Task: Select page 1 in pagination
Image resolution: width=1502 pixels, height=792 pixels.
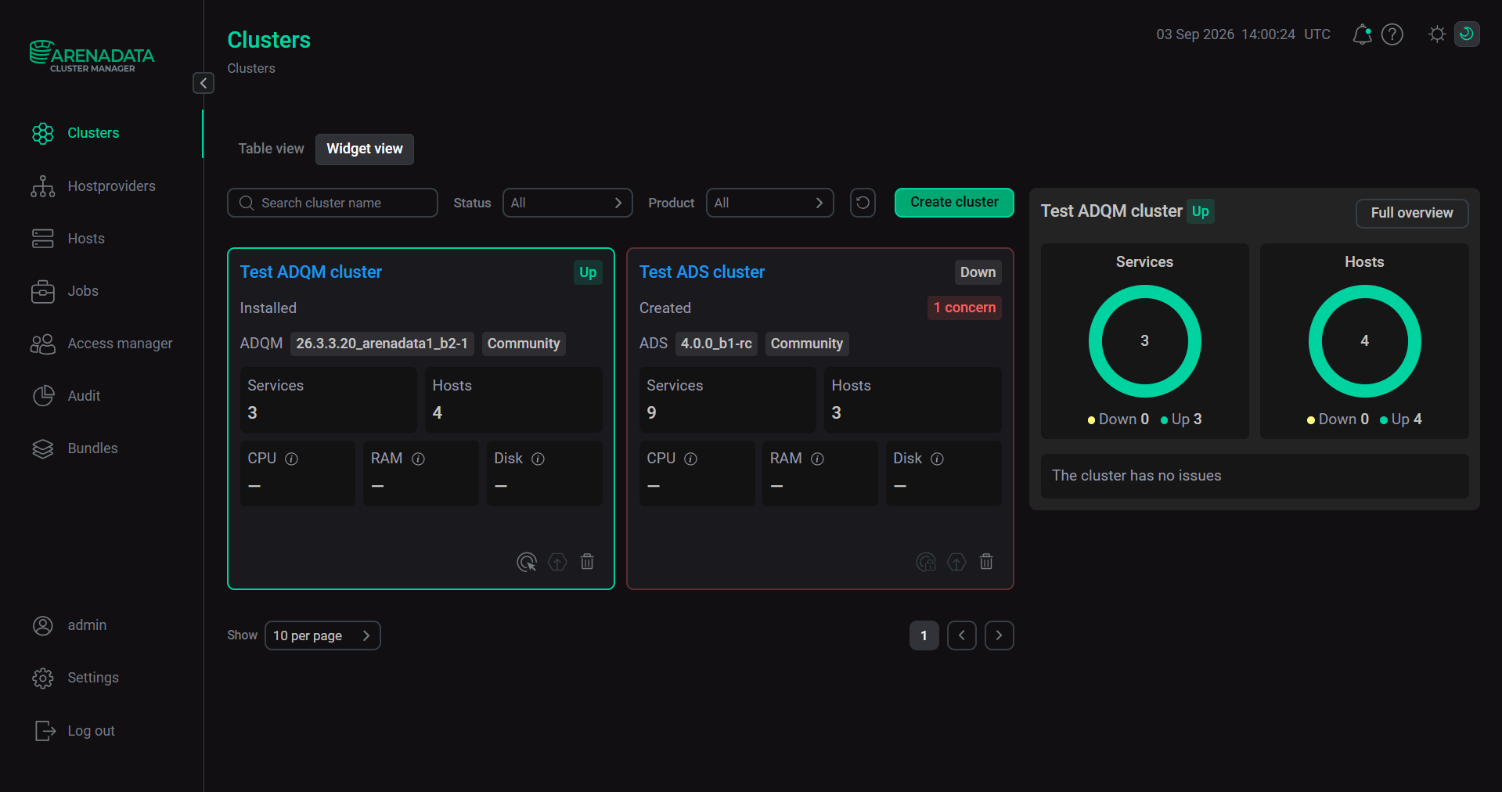Action: [924, 635]
